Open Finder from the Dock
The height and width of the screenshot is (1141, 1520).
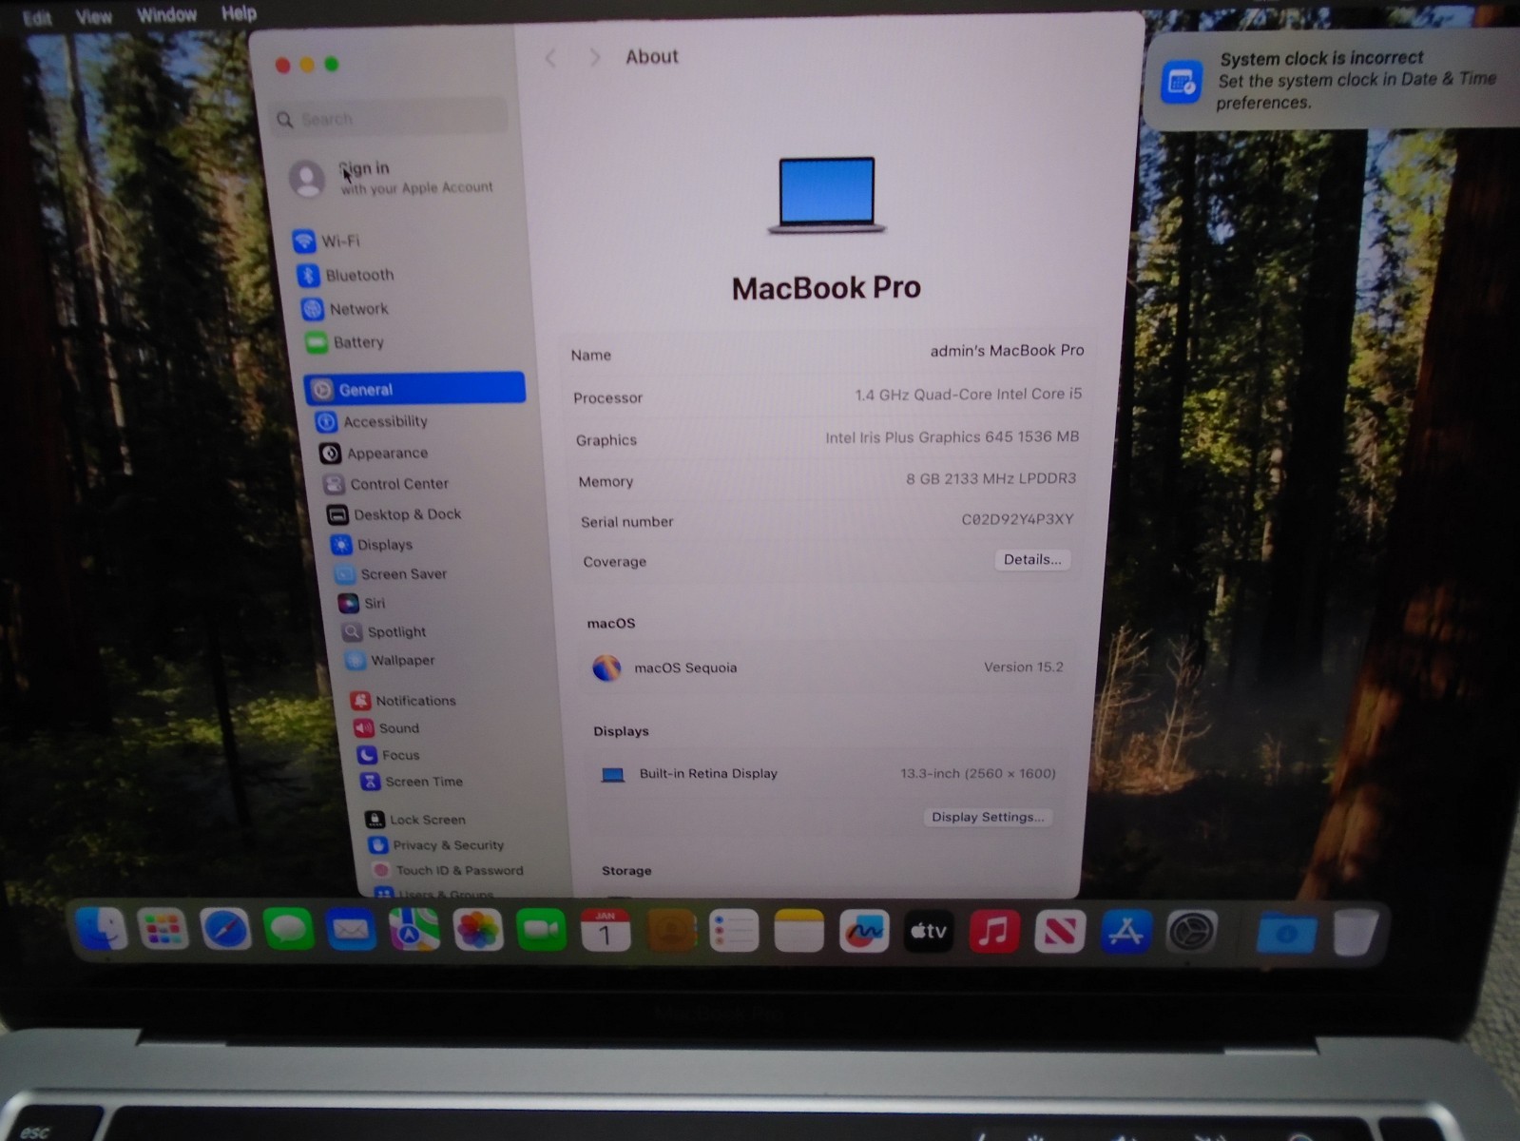[101, 929]
